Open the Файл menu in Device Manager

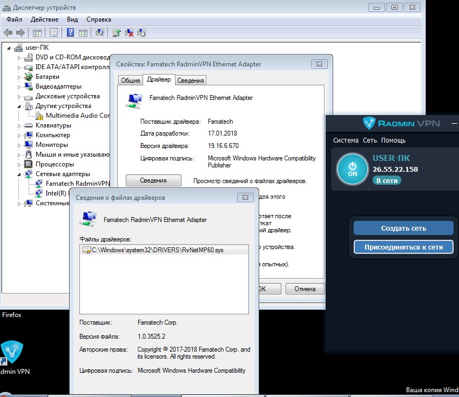15,19
